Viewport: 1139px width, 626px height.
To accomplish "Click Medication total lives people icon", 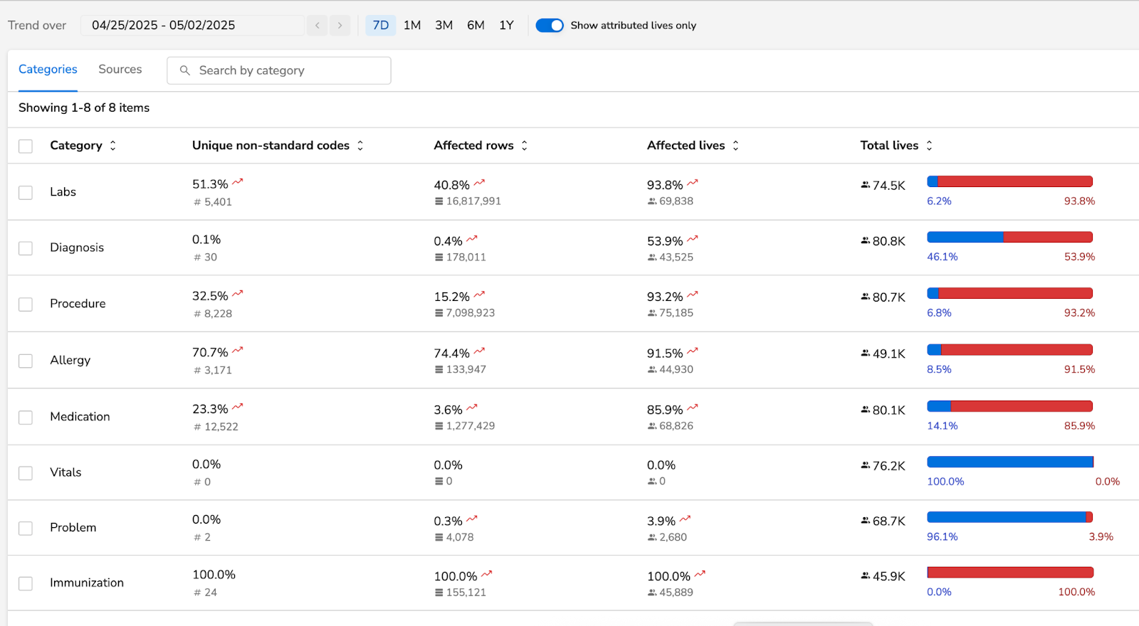I will click(866, 410).
